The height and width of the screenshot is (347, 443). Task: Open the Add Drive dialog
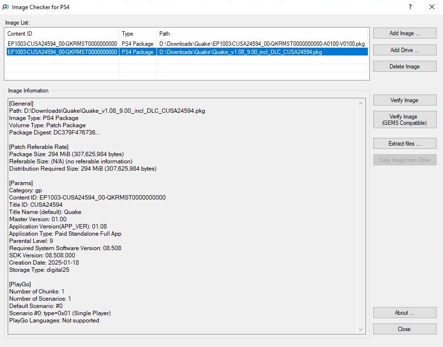(404, 50)
